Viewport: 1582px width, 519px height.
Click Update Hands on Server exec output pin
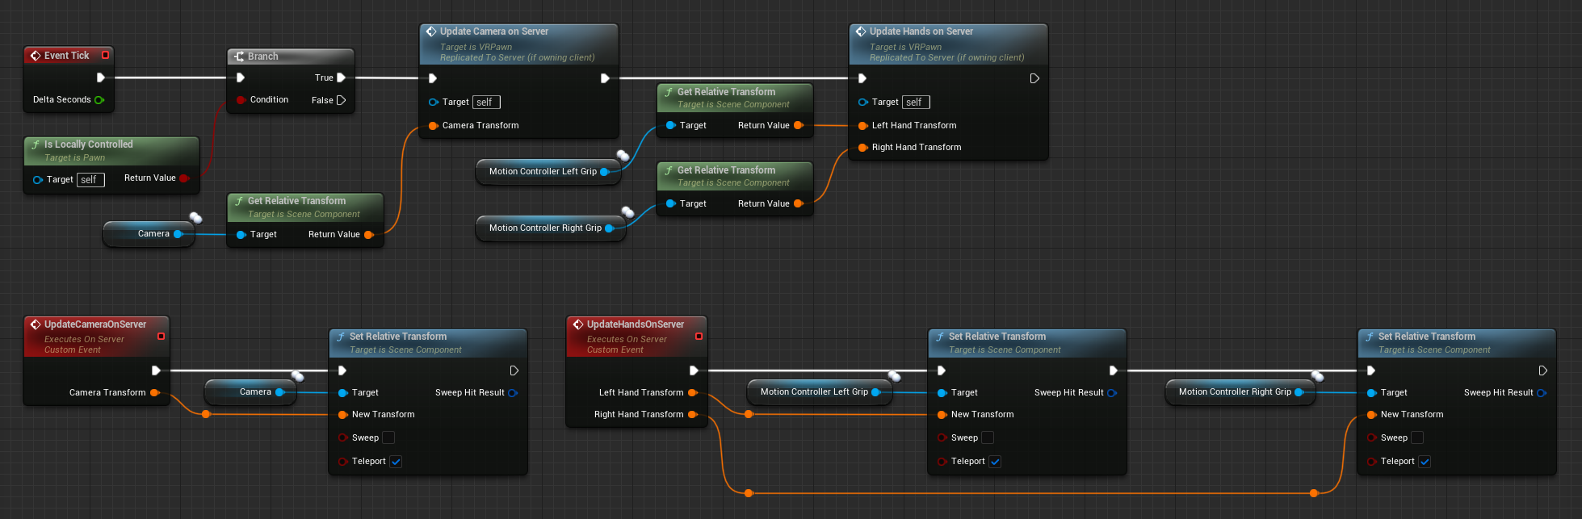pyautogui.click(x=1034, y=78)
